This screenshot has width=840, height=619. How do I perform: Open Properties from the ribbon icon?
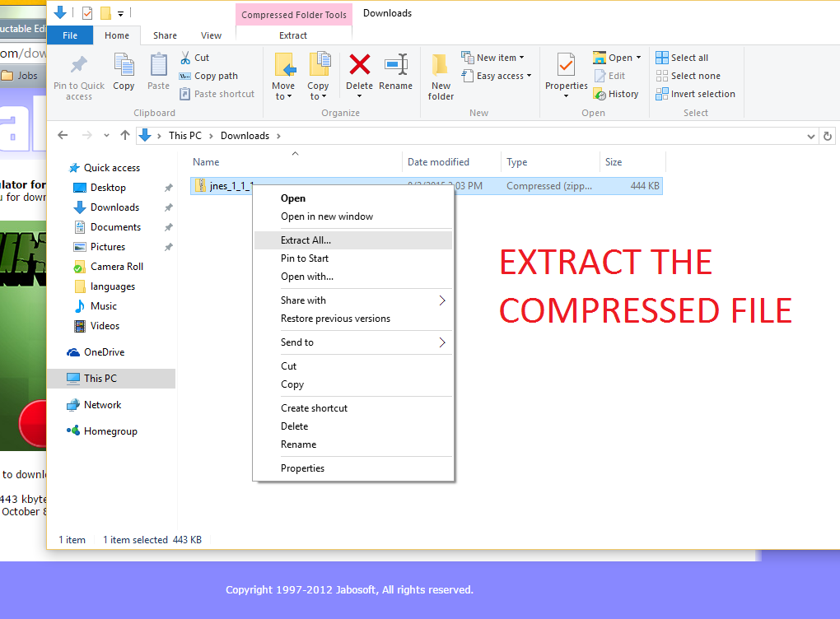click(x=566, y=65)
